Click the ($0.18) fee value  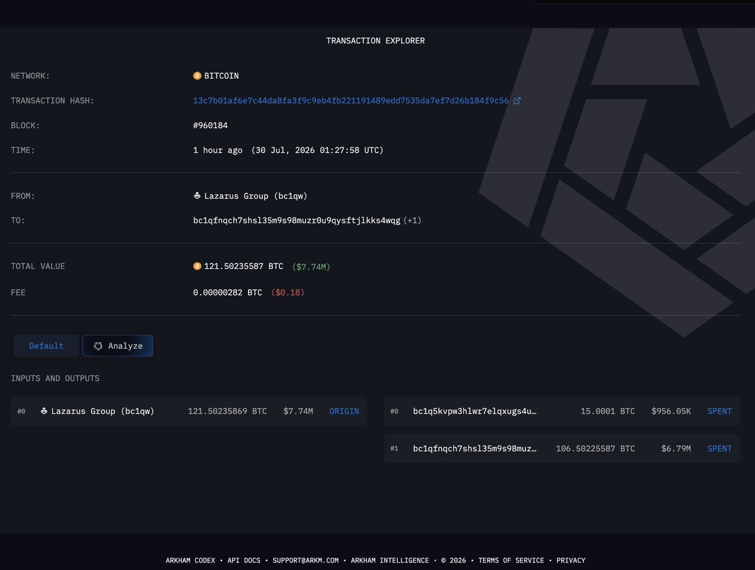point(288,293)
